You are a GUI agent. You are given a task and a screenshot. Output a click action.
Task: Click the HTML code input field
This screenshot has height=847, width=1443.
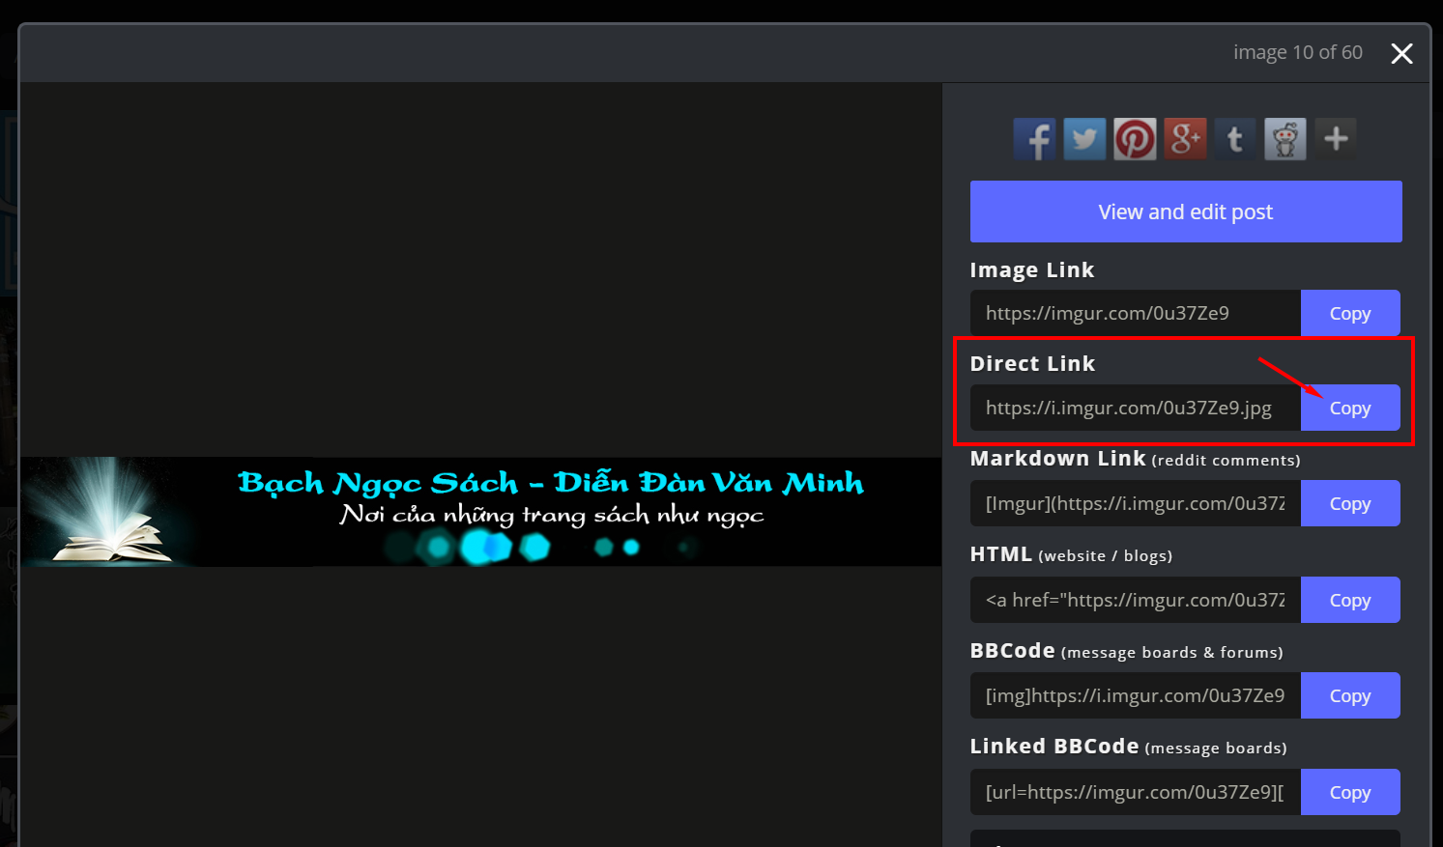(1135, 600)
